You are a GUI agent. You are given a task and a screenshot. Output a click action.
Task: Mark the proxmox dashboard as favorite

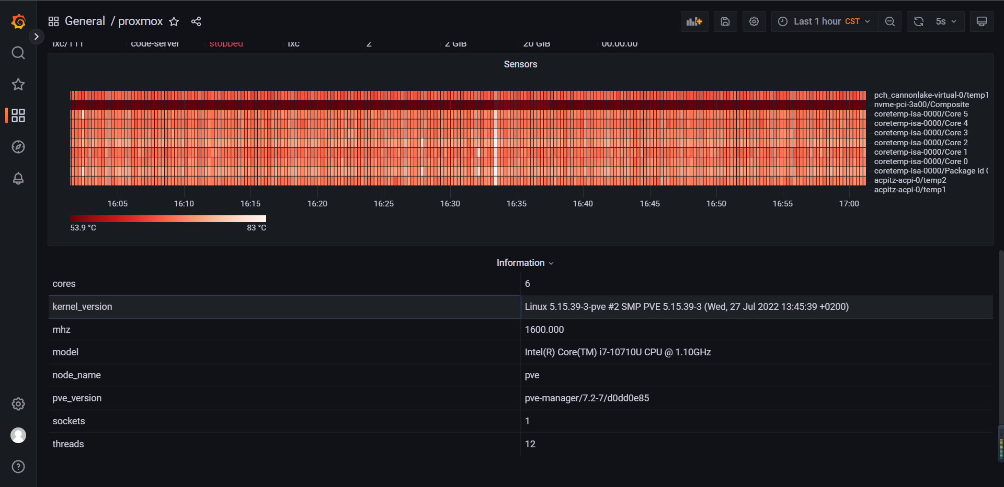point(174,21)
